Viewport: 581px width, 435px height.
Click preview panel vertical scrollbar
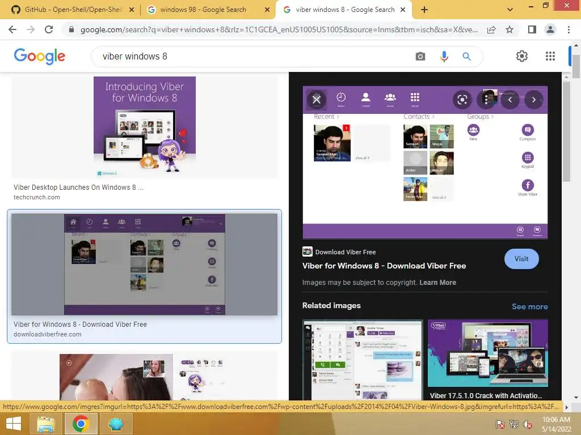pyautogui.click(x=566, y=131)
